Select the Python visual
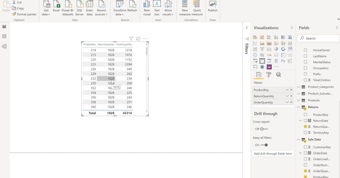340x178 pixels. point(283,61)
